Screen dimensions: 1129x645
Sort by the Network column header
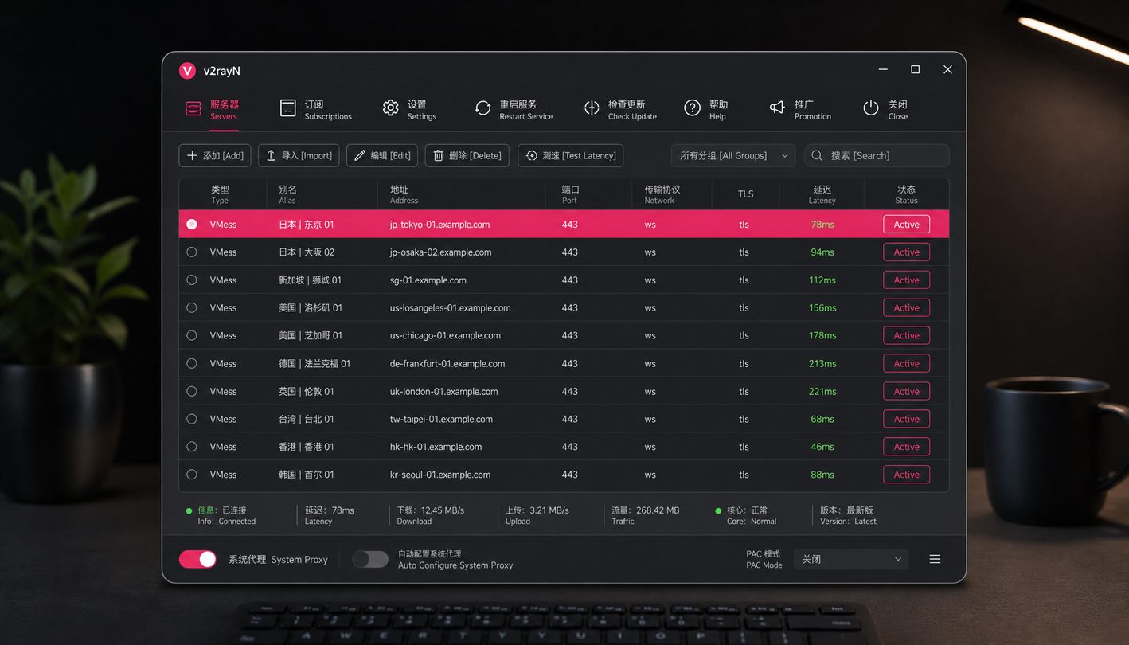point(662,194)
